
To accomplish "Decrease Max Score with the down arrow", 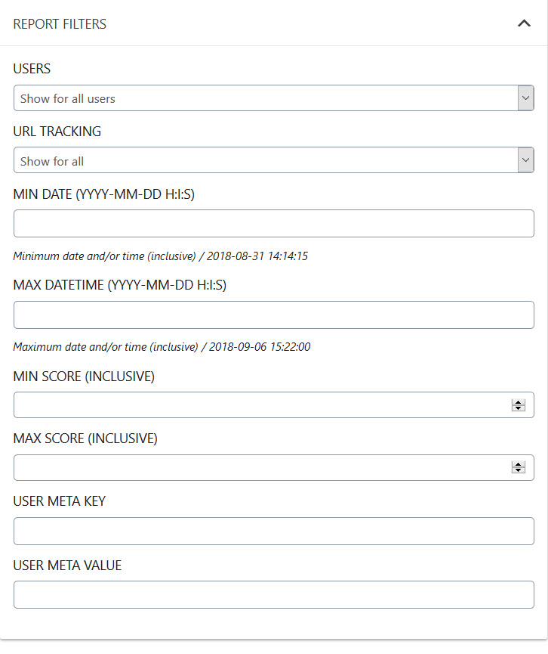I will click(x=519, y=470).
